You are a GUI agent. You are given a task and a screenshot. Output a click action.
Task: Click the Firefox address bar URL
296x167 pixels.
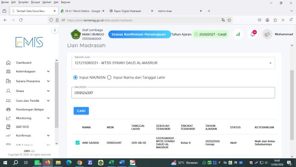(100, 20)
